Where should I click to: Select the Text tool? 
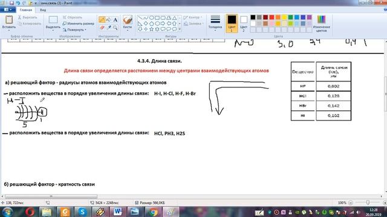[115, 20]
